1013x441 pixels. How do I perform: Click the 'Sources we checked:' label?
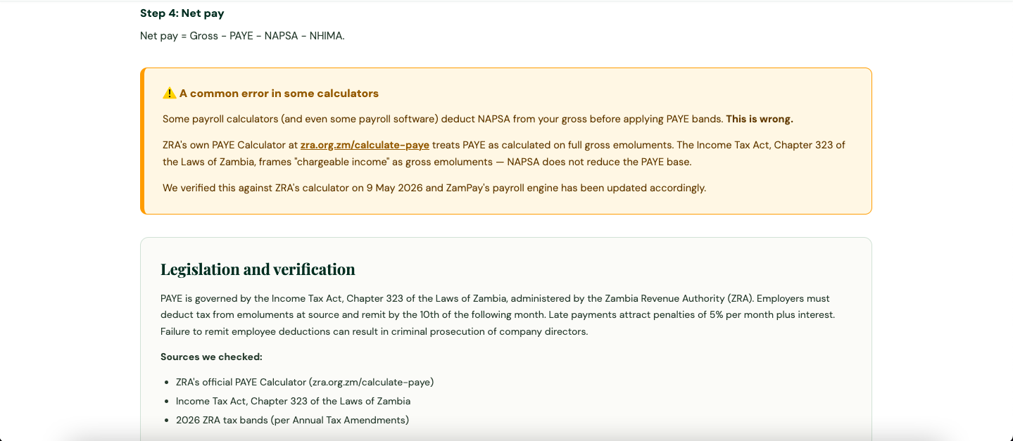(211, 357)
